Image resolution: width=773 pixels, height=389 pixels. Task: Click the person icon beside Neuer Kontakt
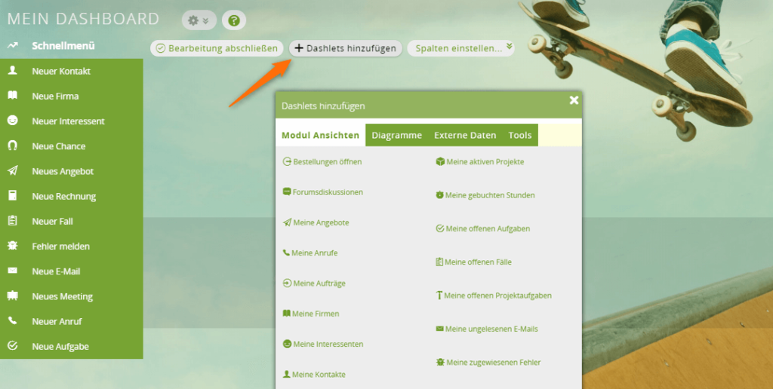(x=12, y=70)
